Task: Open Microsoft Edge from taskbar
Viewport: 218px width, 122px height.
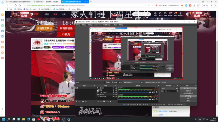Action: point(29,119)
